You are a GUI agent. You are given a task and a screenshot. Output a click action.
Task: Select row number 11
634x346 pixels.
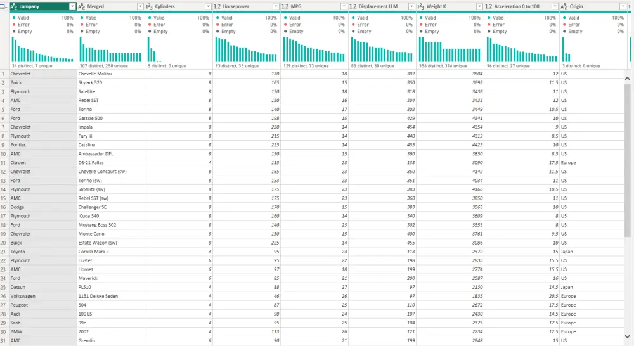4,162
